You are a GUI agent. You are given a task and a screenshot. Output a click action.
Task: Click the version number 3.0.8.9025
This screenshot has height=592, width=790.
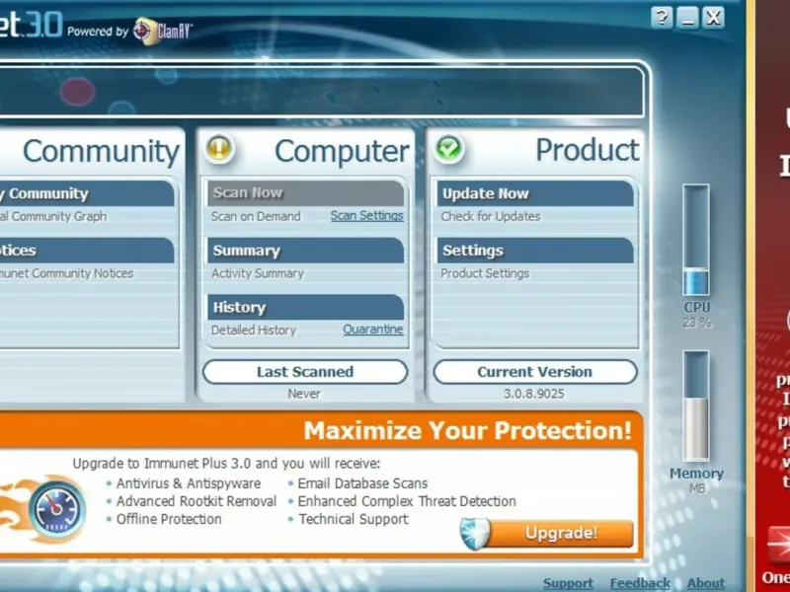tap(534, 394)
